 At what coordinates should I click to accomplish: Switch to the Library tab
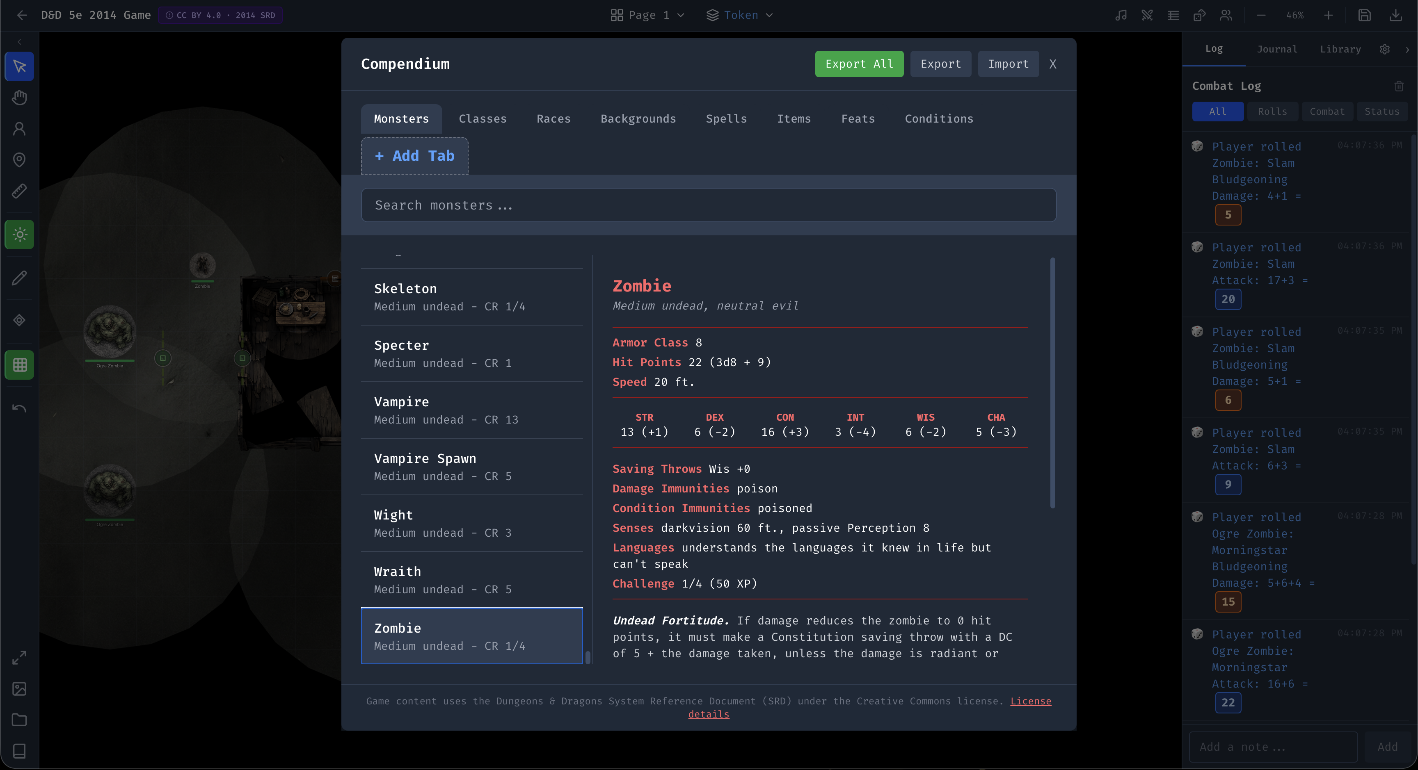[1340, 50]
